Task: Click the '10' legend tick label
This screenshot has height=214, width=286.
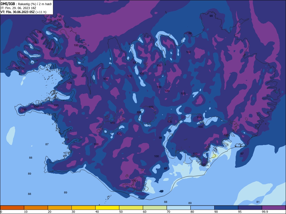Action: (26, 212)
